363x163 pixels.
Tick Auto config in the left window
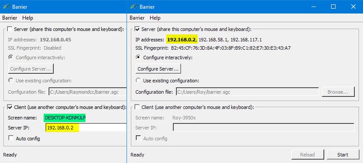(x=10, y=138)
